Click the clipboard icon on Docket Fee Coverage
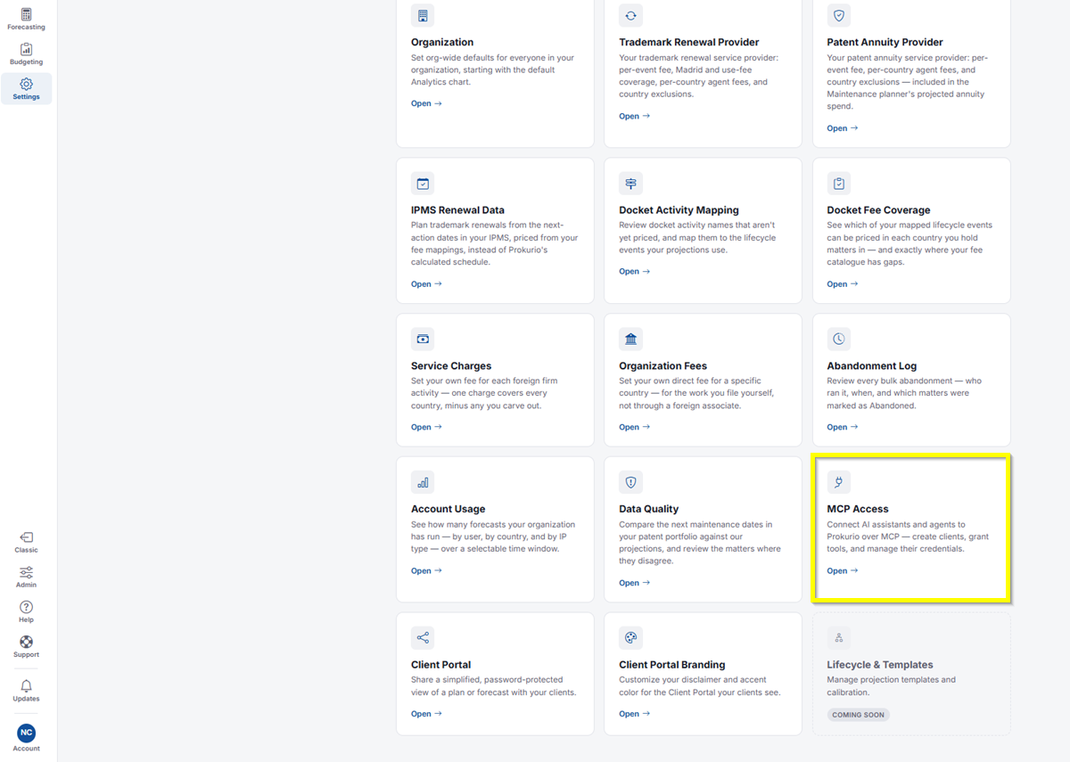Screen dimensions: 1070x762 coord(838,184)
